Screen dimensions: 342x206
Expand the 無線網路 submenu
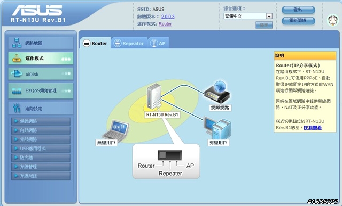pos(41,121)
